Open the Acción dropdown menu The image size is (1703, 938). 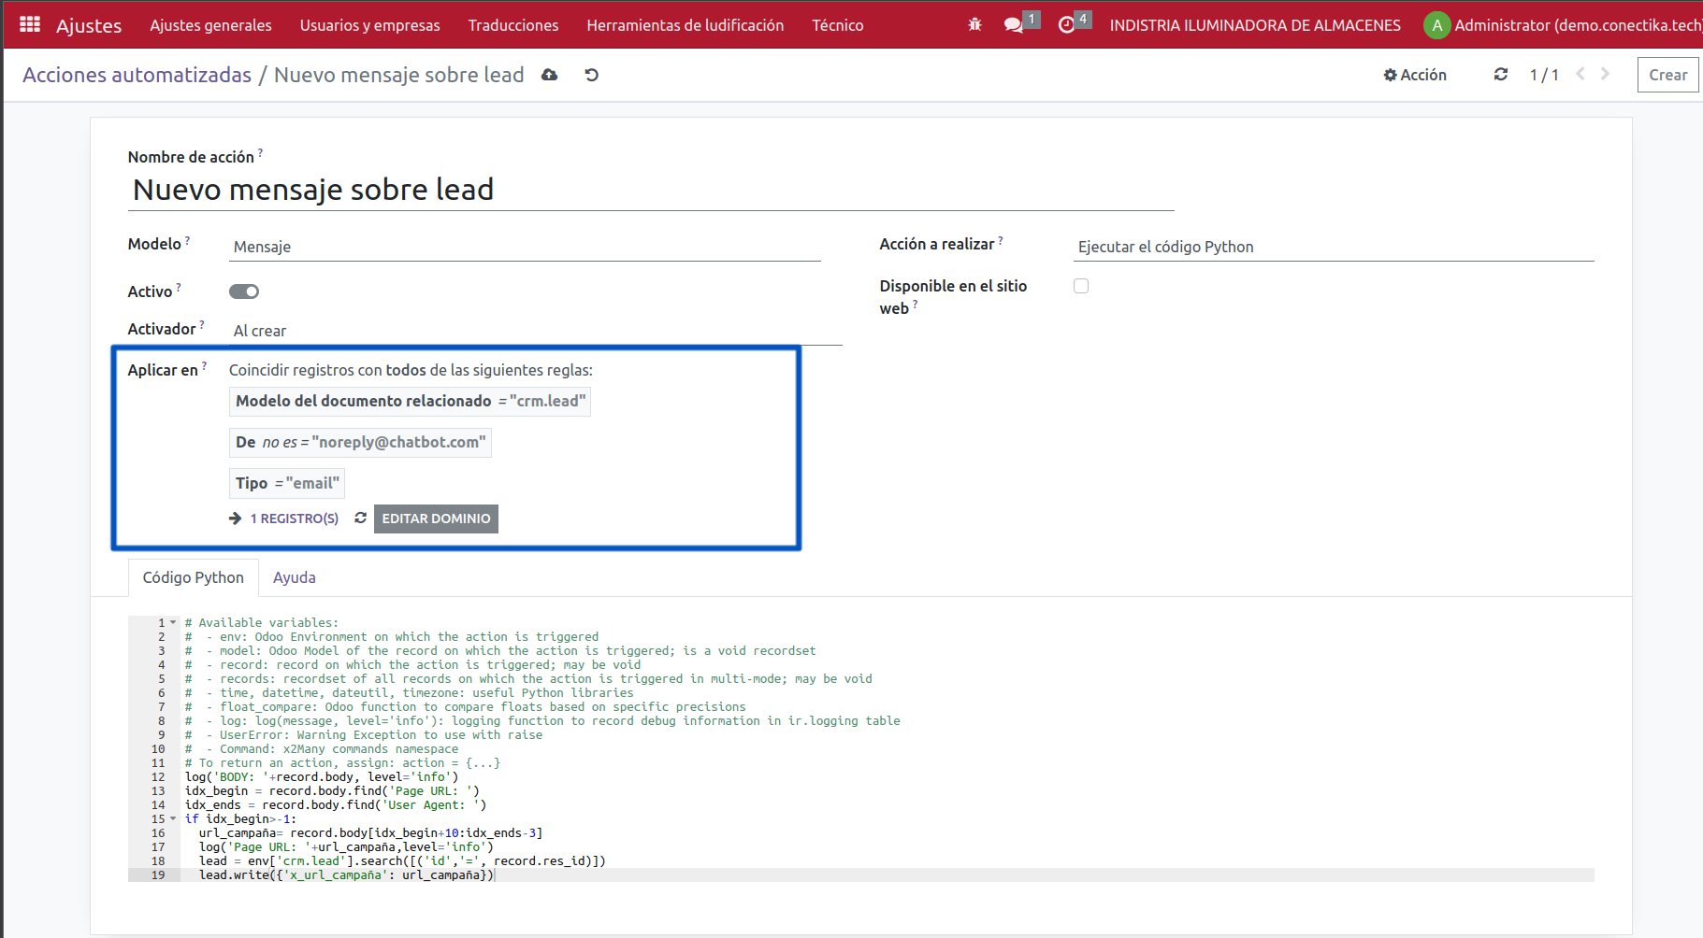(1415, 75)
